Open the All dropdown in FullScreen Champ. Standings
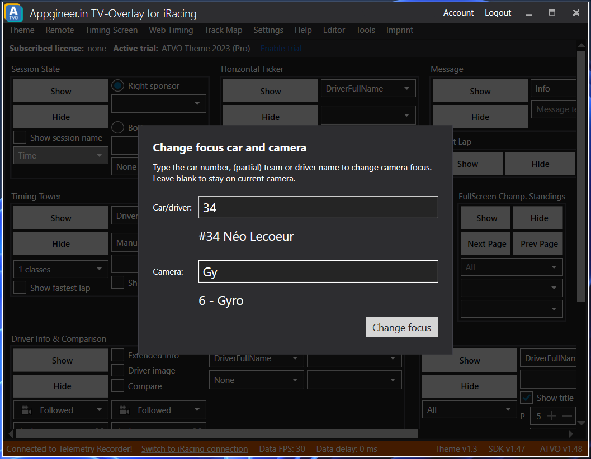Viewport: 591px width, 459px height. pos(512,267)
